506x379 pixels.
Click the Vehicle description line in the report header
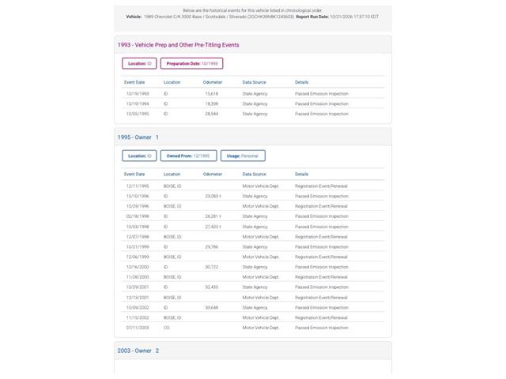pyautogui.click(x=210, y=17)
